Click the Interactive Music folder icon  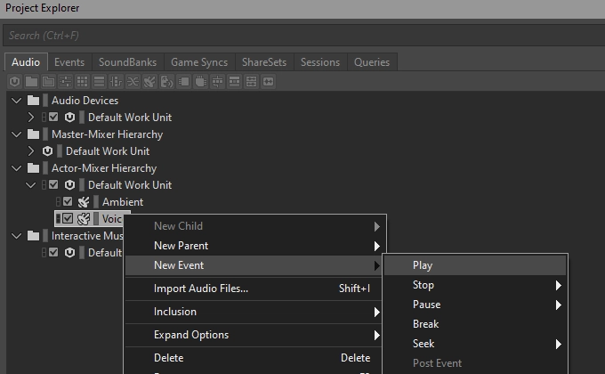[33, 236]
